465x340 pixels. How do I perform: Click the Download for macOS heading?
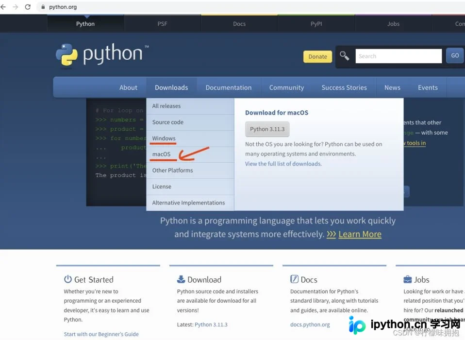(x=277, y=113)
